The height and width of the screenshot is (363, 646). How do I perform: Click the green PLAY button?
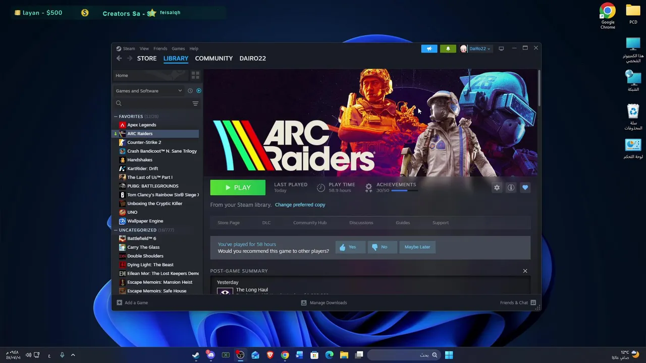point(238,188)
